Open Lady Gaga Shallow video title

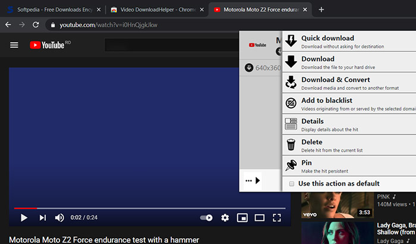[396, 229]
